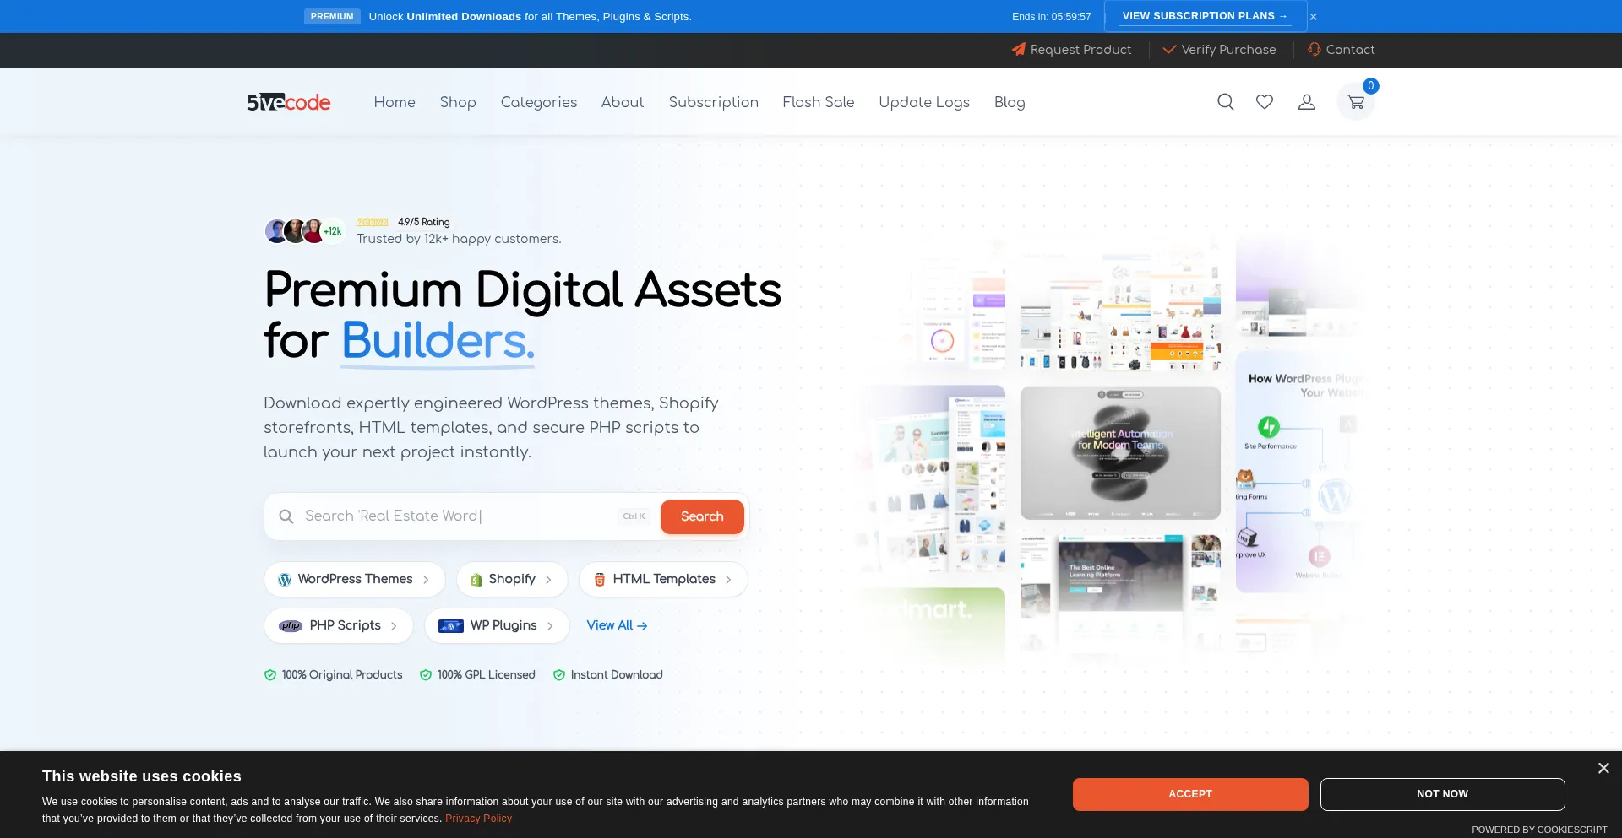
Task: Open the Blog menu item
Action: [x=1010, y=102]
